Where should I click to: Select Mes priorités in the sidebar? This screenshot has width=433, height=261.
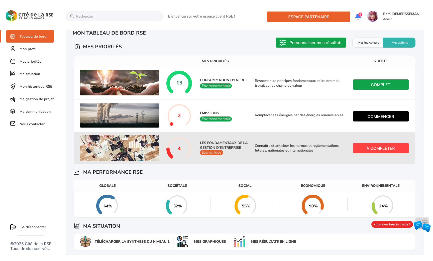pyautogui.click(x=31, y=61)
